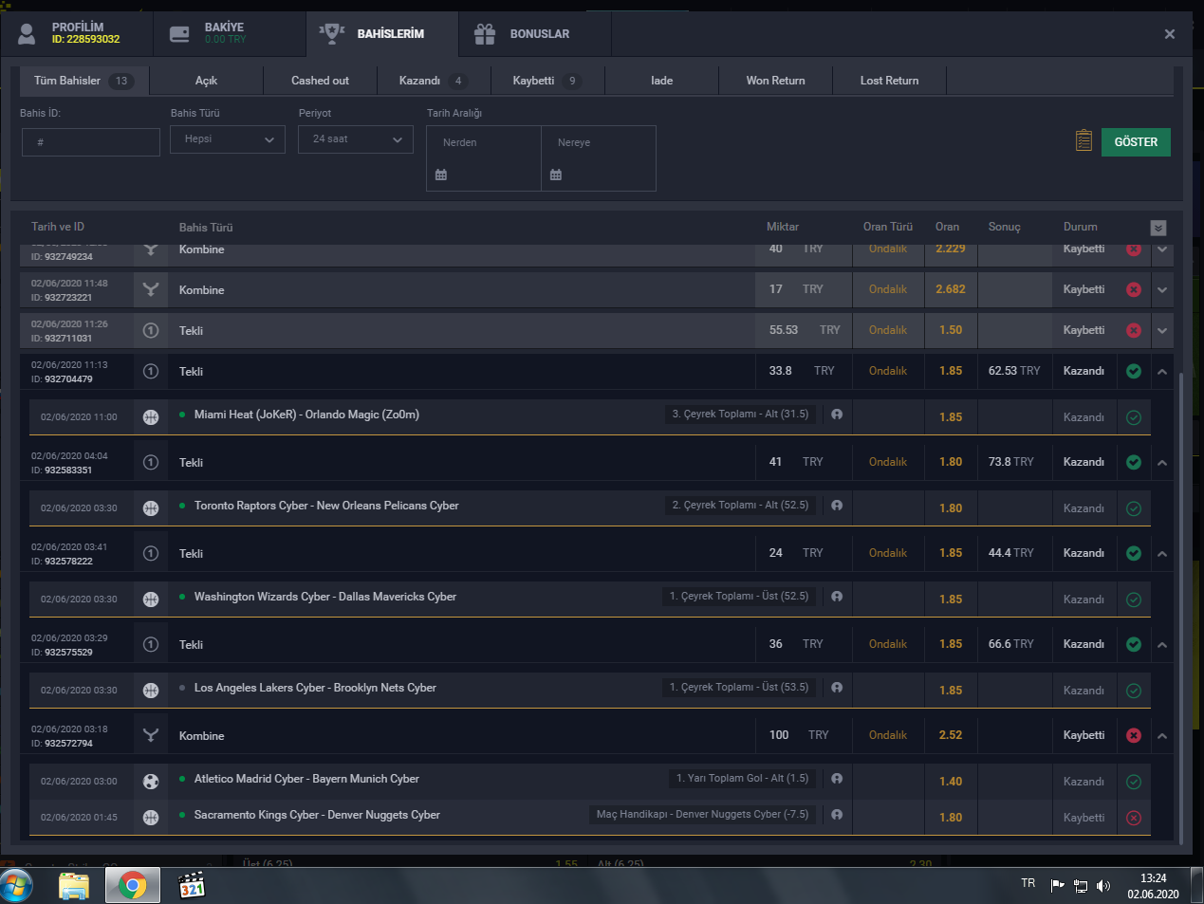The image size is (1204, 904).
Task: Open info icon for Atletico Madrid match
Action: point(837,779)
